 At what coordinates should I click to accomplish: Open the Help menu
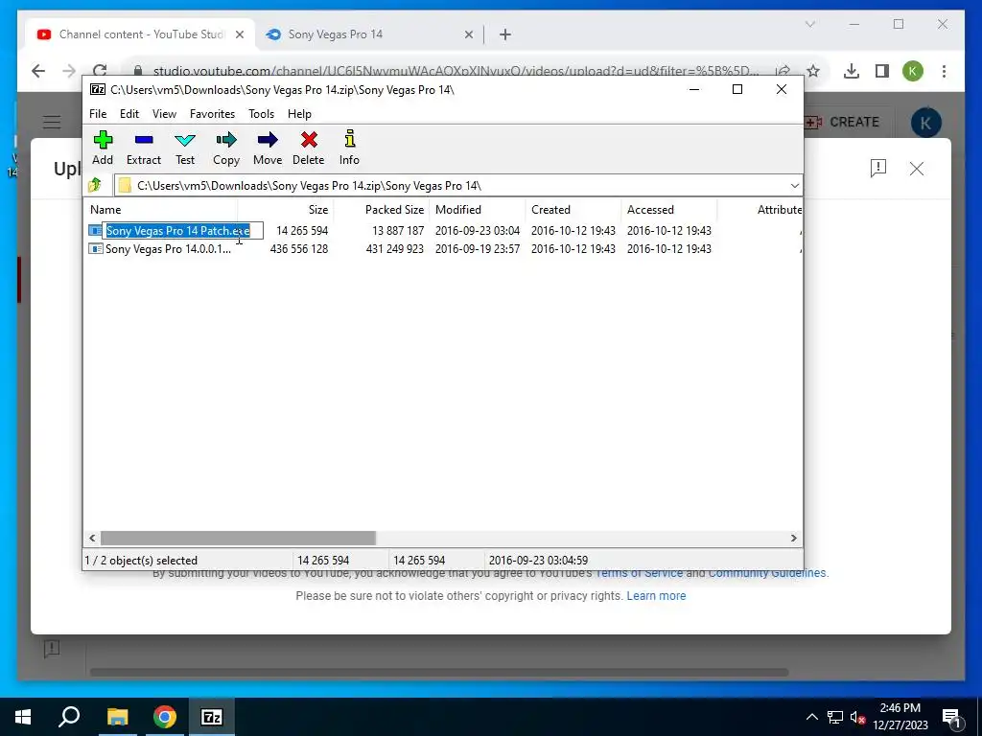pos(299,114)
